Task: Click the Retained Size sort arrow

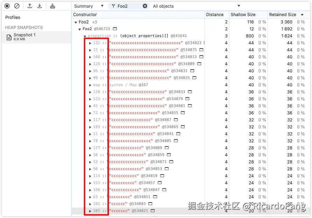Action: click(302, 15)
